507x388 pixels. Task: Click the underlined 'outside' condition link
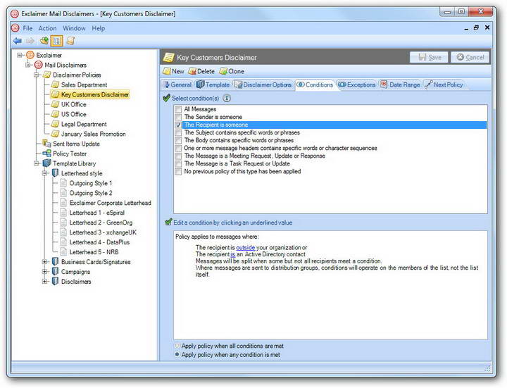(245, 247)
